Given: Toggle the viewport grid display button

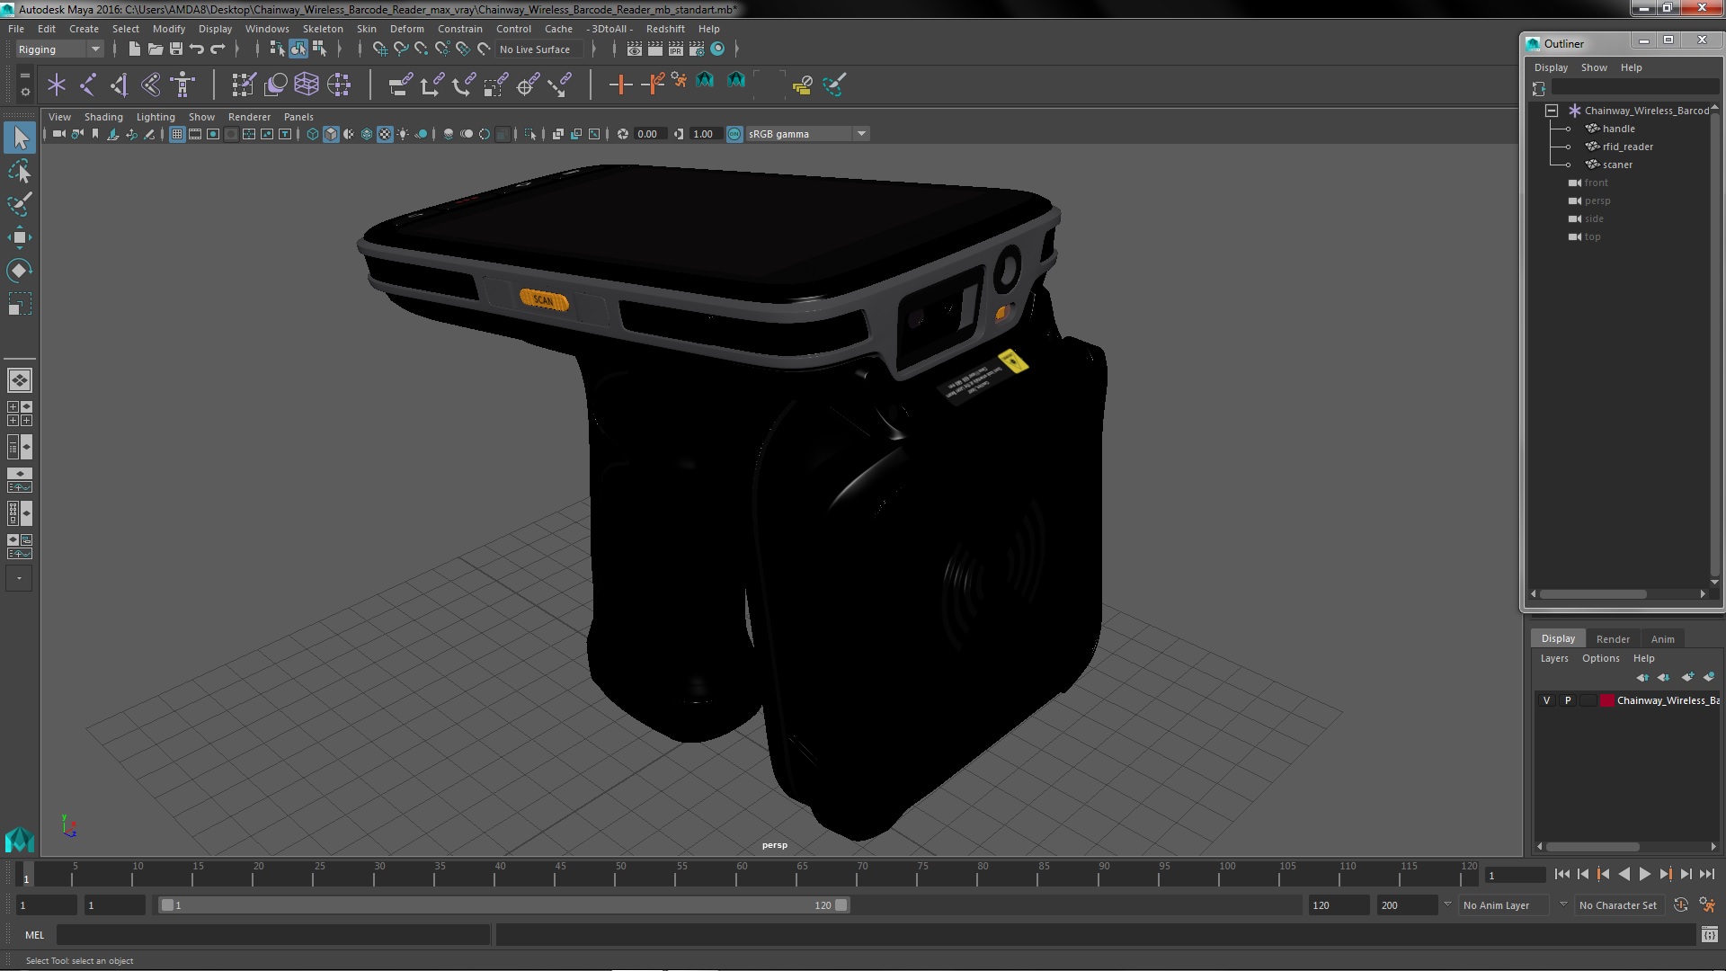Looking at the screenshot, I should 177,134.
